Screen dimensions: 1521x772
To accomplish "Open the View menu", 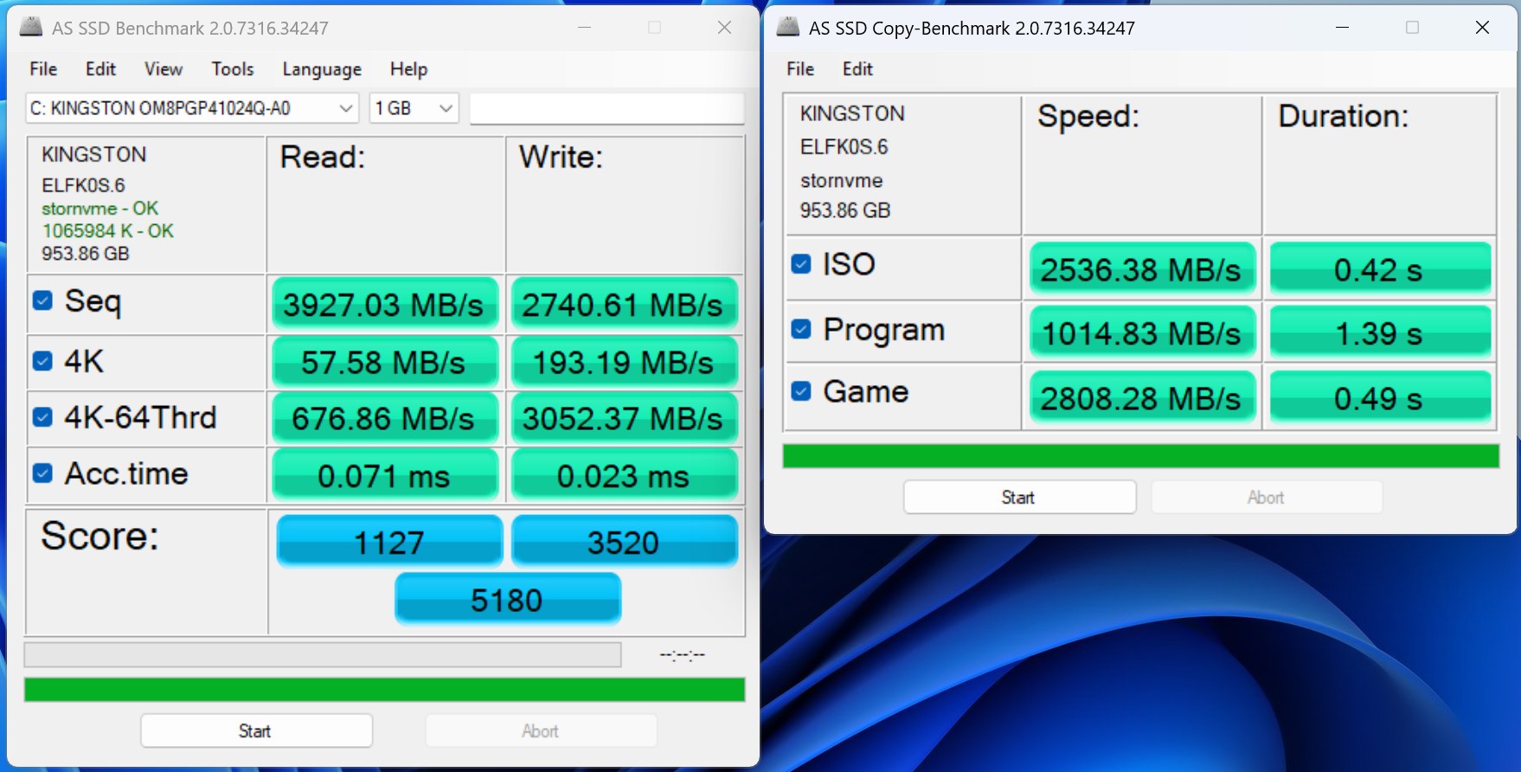I will tap(164, 69).
